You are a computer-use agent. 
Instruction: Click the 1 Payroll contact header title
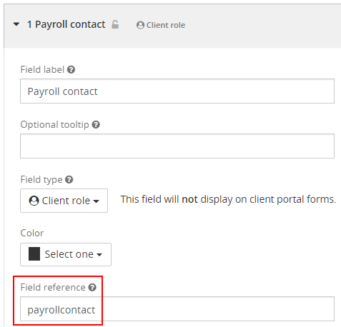[x=66, y=24]
